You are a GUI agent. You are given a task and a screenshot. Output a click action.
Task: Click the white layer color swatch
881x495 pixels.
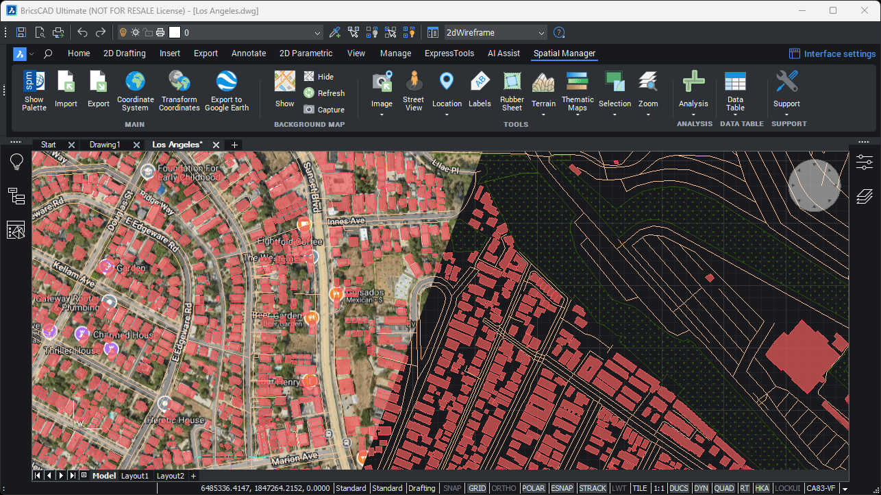pyautogui.click(x=174, y=32)
